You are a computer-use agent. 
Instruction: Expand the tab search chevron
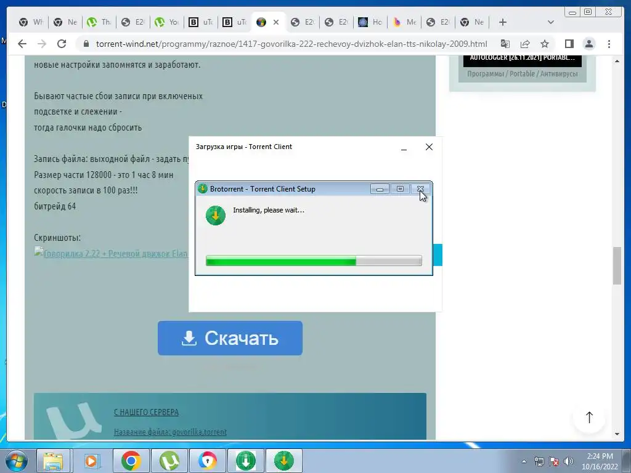551,22
